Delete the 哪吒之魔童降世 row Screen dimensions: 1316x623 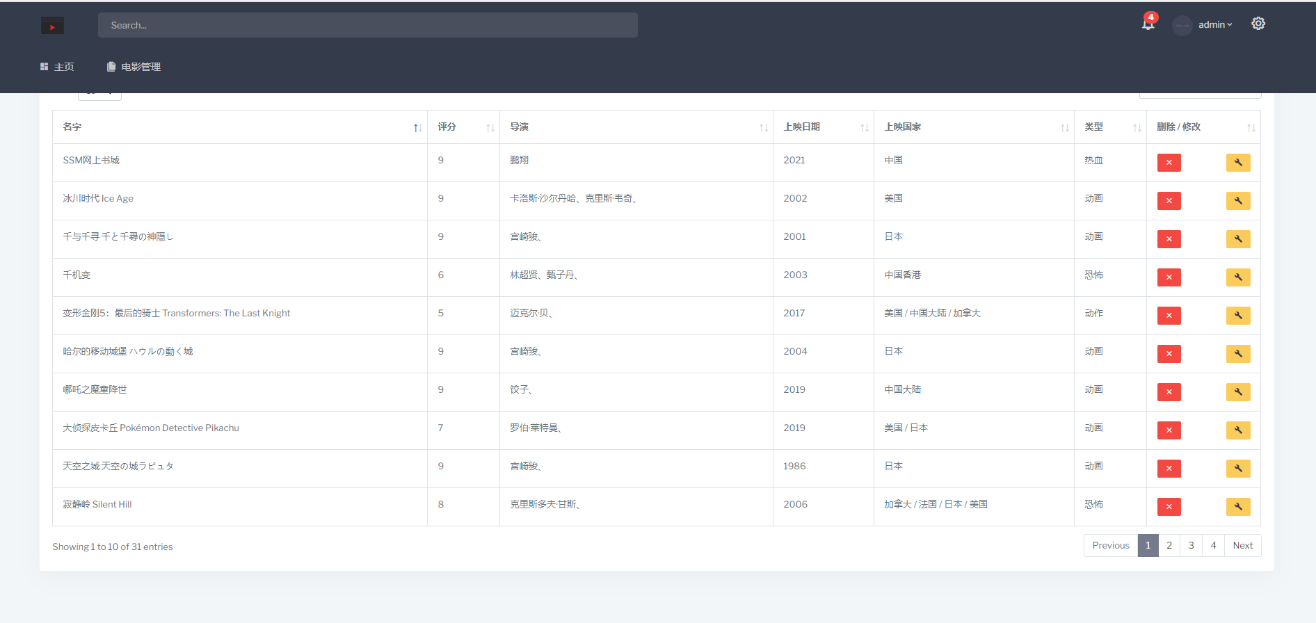(x=1169, y=392)
